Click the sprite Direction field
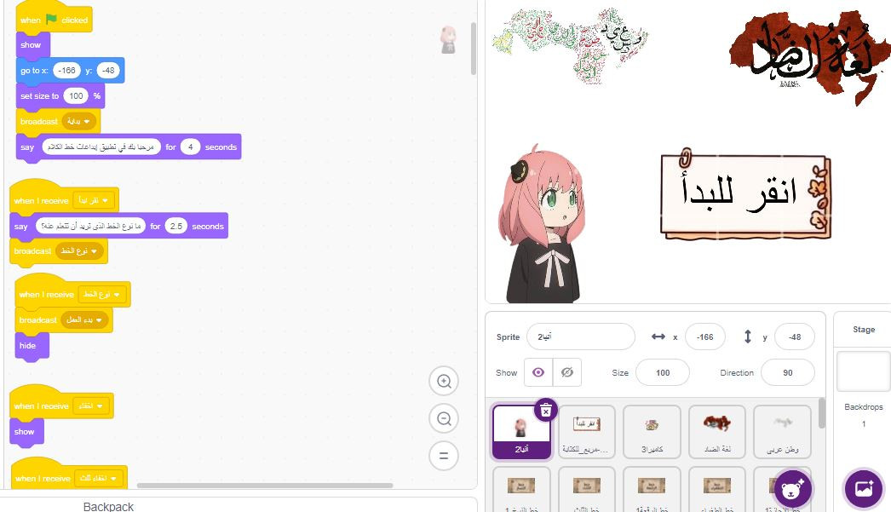The image size is (891, 512). (x=788, y=373)
